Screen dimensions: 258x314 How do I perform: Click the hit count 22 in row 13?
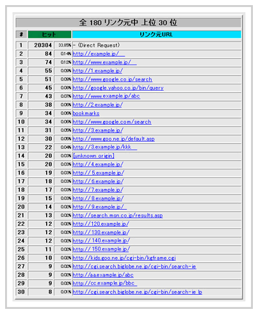click(x=48, y=147)
